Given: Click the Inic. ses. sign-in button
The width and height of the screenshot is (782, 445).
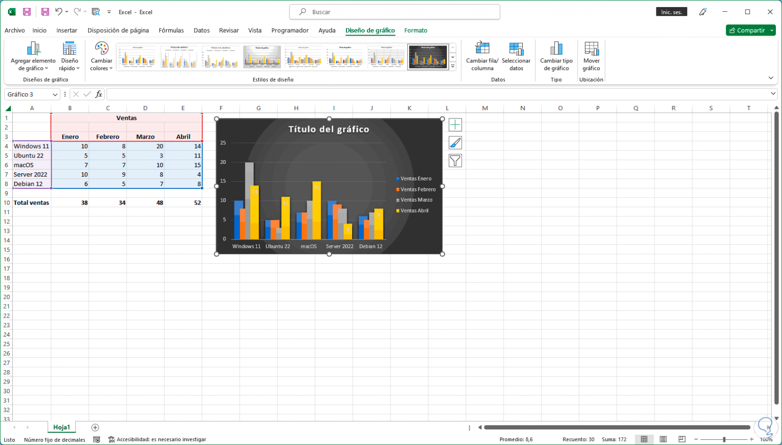Looking at the screenshot, I should (x=672, y=12).
